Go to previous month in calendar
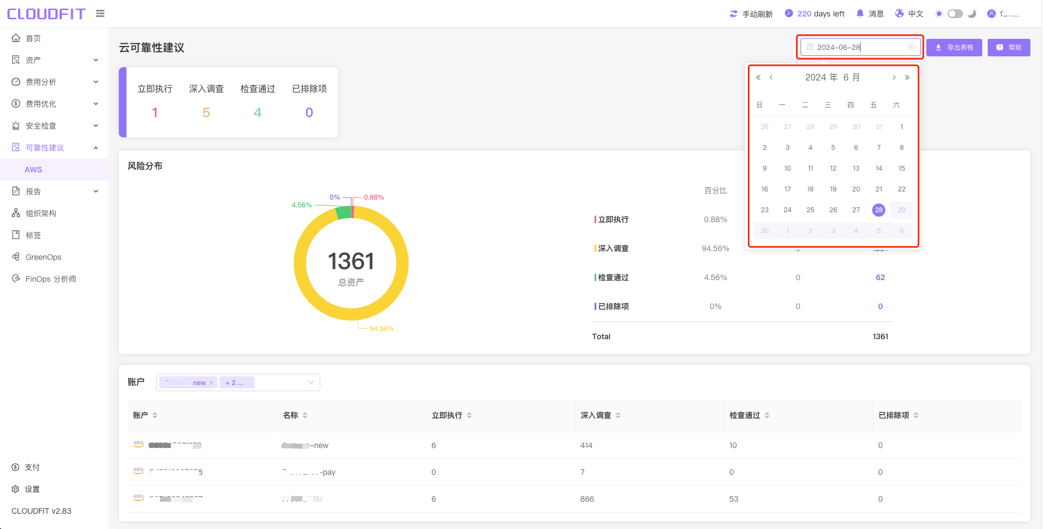This screenshot has width=1043, height=529. point(771,78)
